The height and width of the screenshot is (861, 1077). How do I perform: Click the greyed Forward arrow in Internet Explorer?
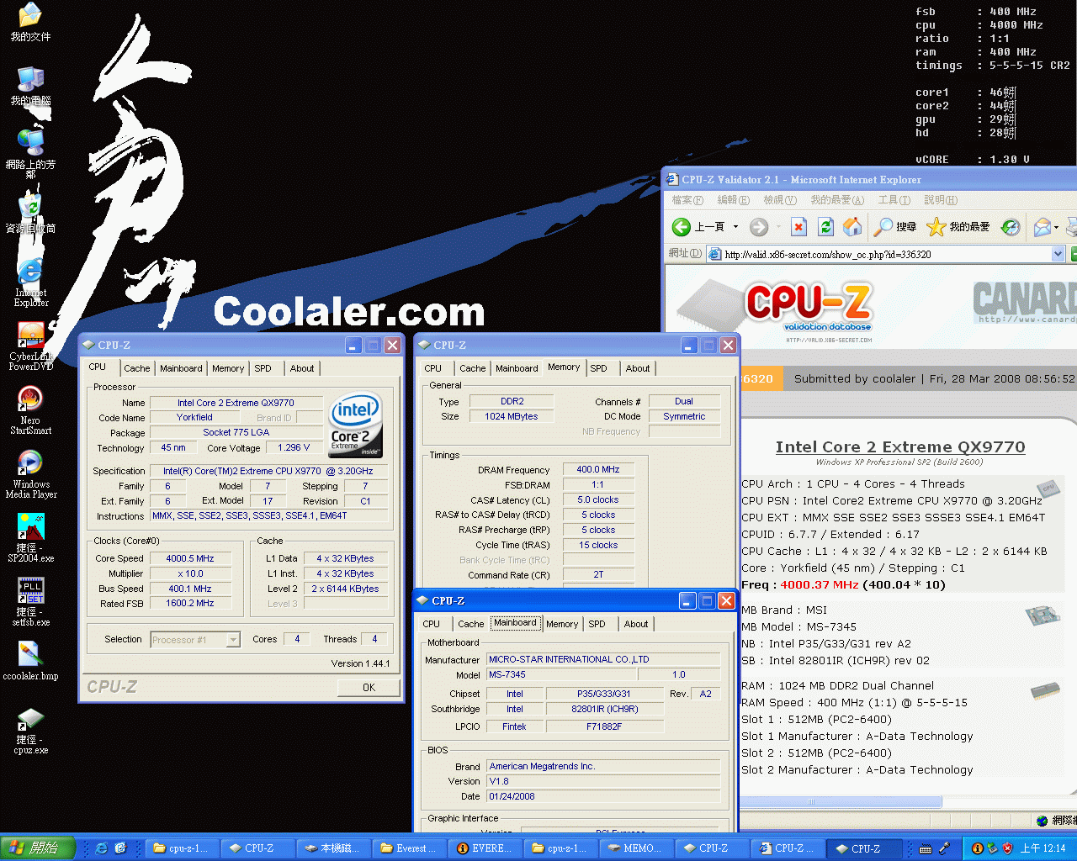759,226
